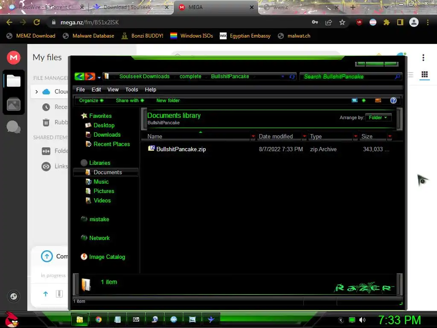Open the Size column filter arrow

click(390, 136)
